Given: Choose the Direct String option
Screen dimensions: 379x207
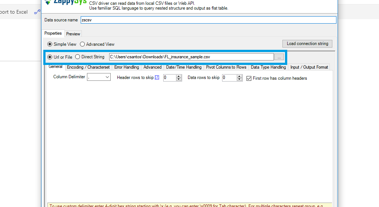Looking at the screenshot, I should click(78, 57).
